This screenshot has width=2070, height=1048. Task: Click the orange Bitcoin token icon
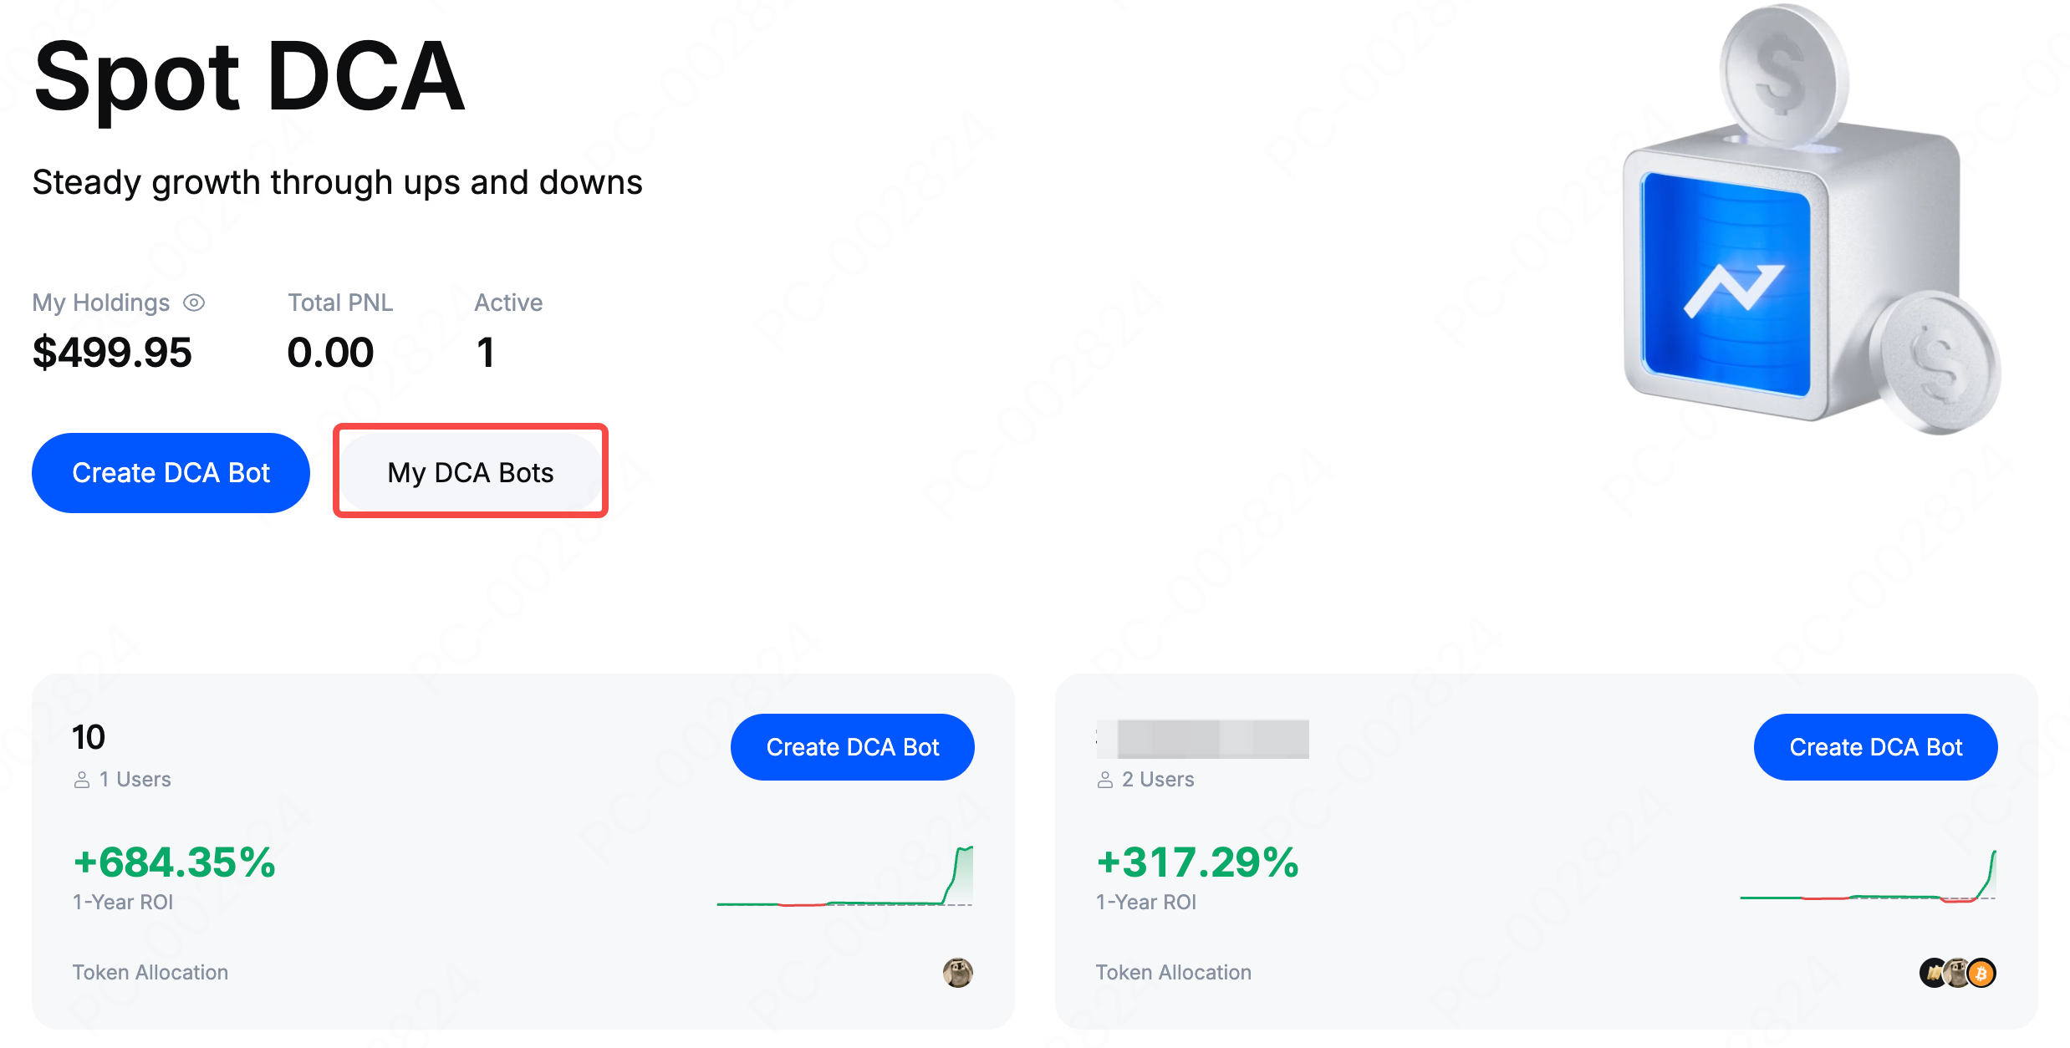[x=1982, y=973]
